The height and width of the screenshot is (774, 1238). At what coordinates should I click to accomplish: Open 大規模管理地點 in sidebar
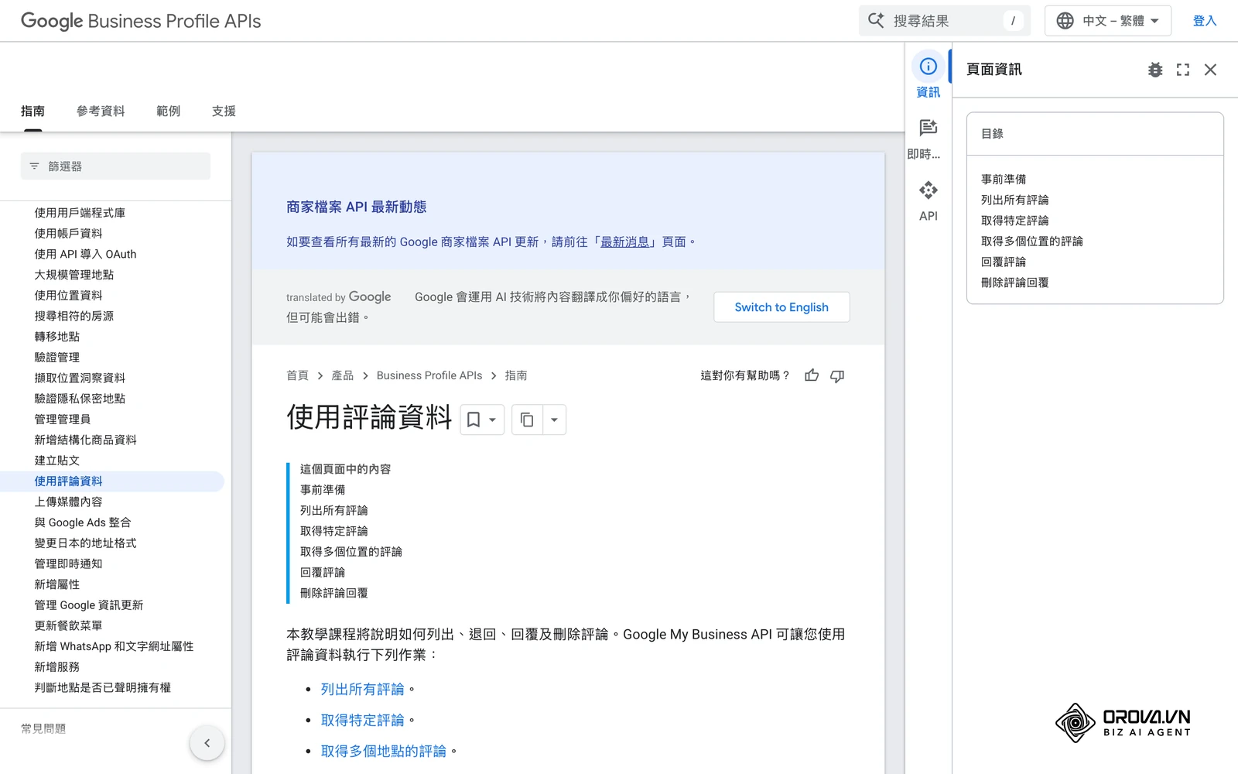pyautogui.click(x=74, y=275)
